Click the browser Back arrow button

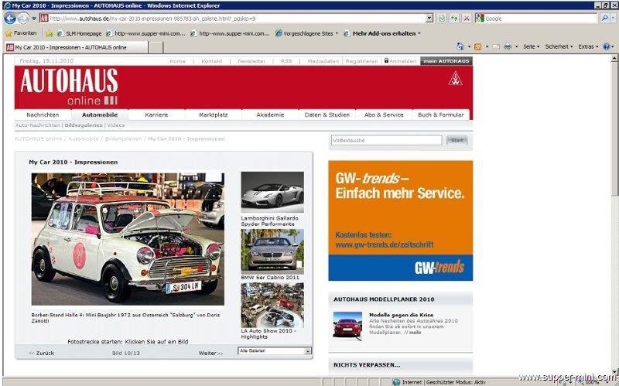pos(10,18)
